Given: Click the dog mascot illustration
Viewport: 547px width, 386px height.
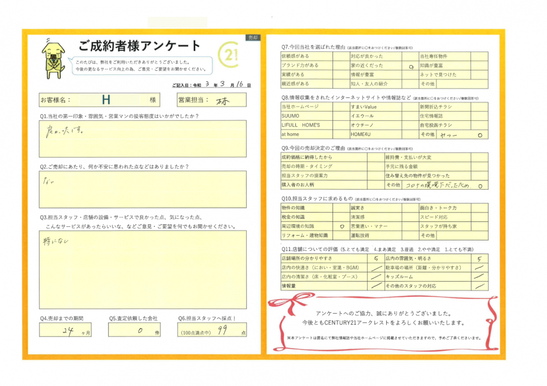Looking at the screenshot, I should [54, 56].
